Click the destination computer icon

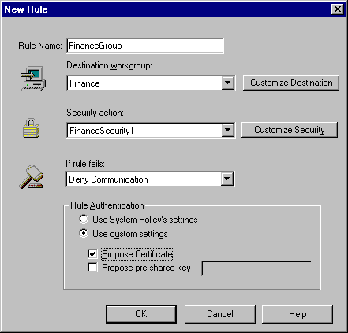click(33, 79)
